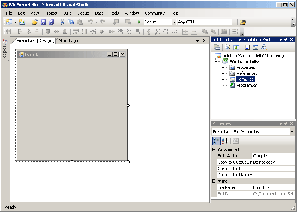The width and height of the screenshot is (297, 212).
Task: Open the Any CPU platform dropdown
Action: [x=234, y=22]
